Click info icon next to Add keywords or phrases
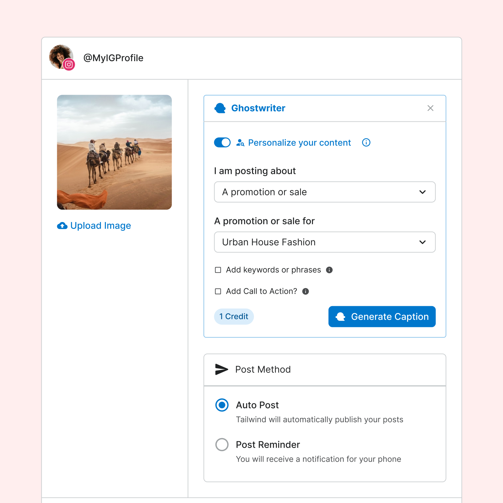Screen dimensions: 503x503 point(329,270)
